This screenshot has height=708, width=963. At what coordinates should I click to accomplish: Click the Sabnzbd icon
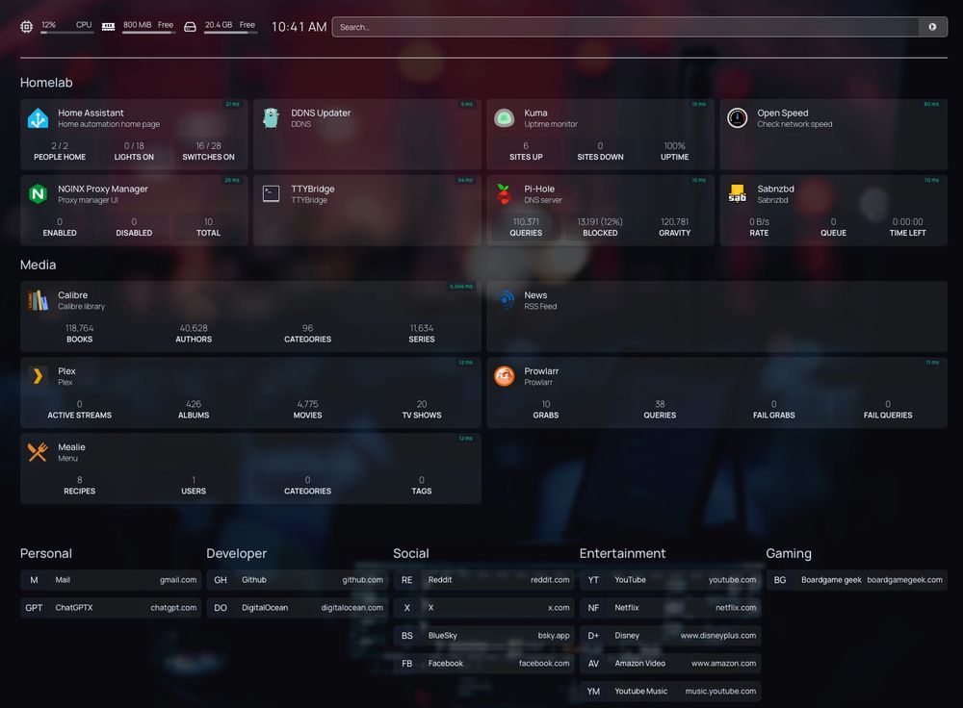coord(737,194)
